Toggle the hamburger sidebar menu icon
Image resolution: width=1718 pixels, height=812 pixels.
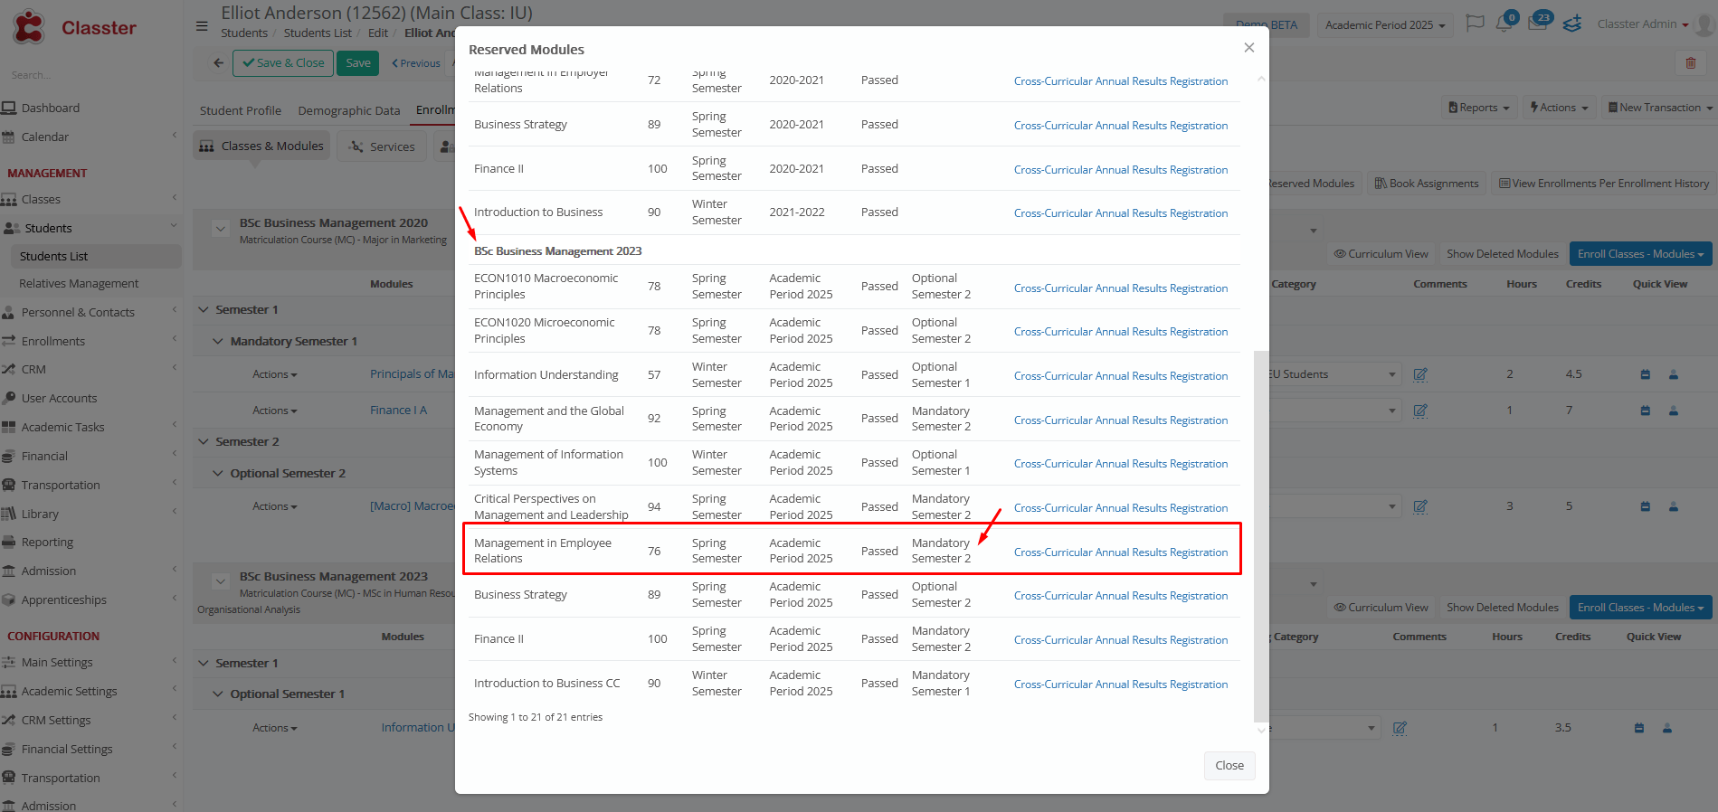click(x=202, y=25)
